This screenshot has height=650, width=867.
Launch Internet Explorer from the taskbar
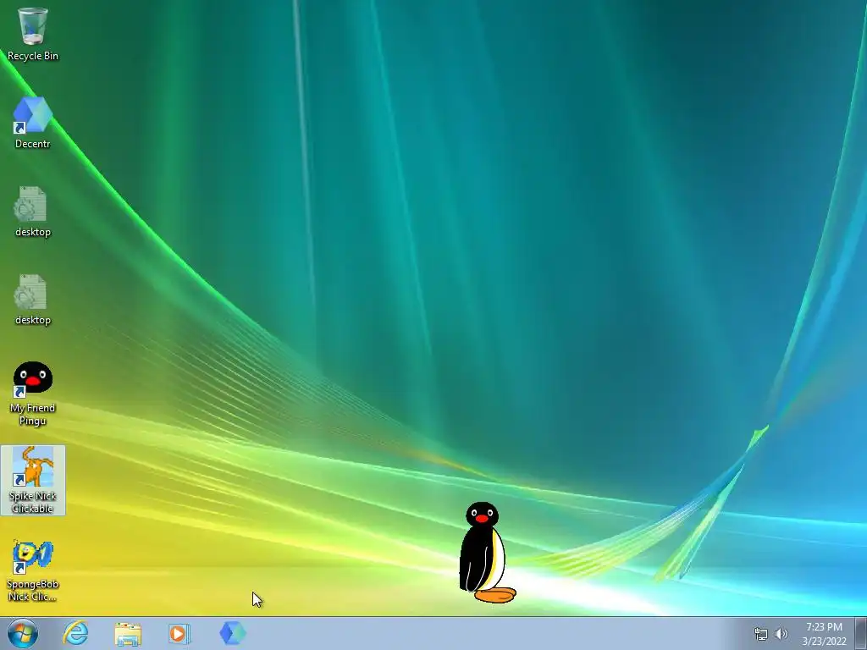(75, 633)
